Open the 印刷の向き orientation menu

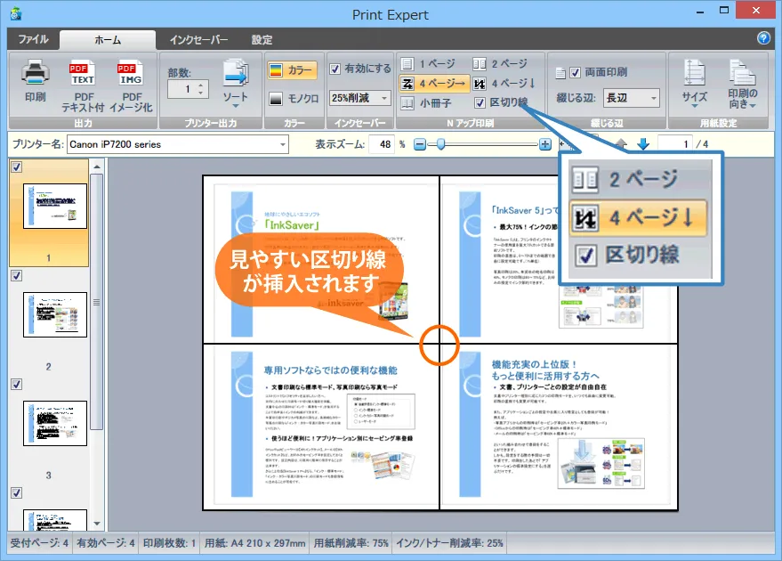[x=742, y=84]
